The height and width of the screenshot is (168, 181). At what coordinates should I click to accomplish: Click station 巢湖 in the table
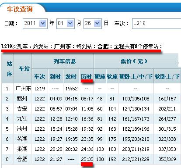(x=22, y=149)
